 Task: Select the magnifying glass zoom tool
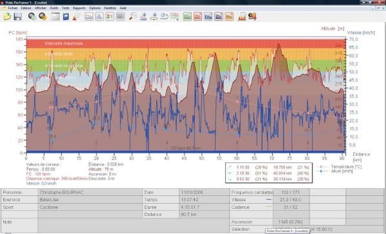pyautogui.click(x=133, y=17)
